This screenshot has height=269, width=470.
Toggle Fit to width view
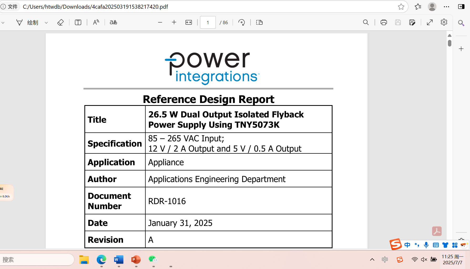tap(189, 22)
